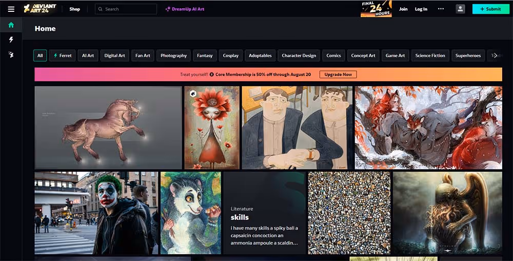The width and height of the screenshot is (513, 261).
Task: Select the Superheroes tag
Action: pyautogui.click(x=468, y=55)
